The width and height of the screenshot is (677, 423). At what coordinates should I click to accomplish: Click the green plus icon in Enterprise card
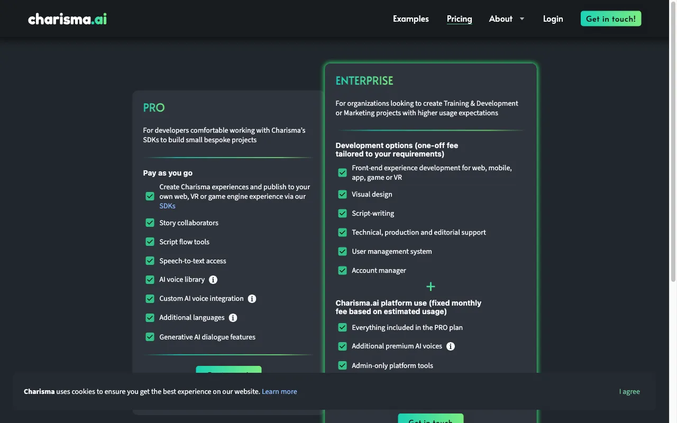(431, 287)
